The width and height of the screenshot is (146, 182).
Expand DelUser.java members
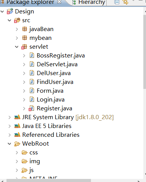click(24, 73)
